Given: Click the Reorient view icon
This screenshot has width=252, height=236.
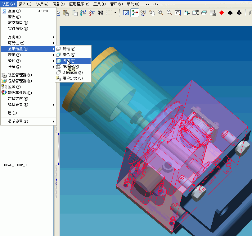Looking at the screenshot, I should (x=187, y=13).
